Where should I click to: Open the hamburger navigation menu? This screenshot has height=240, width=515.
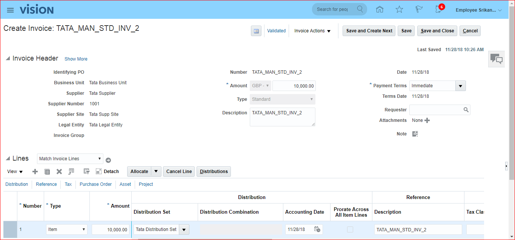point(10,10)
